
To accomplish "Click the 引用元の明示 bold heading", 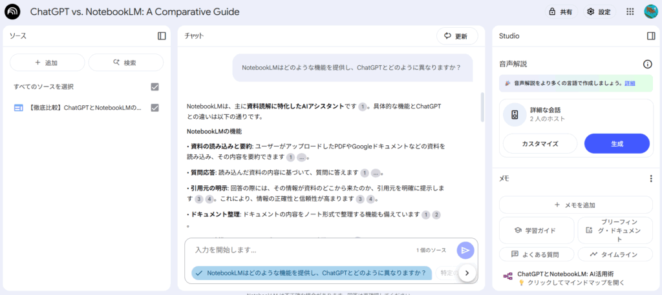I will [x=209, y=188].
